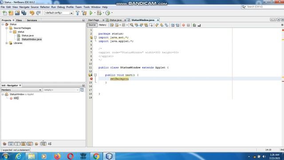284x160 pixels.
Task: Open the Navigate menu
Action: pos(24,7)
